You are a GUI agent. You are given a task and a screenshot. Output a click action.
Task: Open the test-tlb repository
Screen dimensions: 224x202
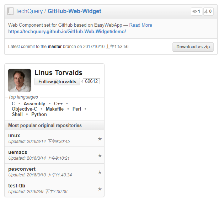[x=17, y=186]
